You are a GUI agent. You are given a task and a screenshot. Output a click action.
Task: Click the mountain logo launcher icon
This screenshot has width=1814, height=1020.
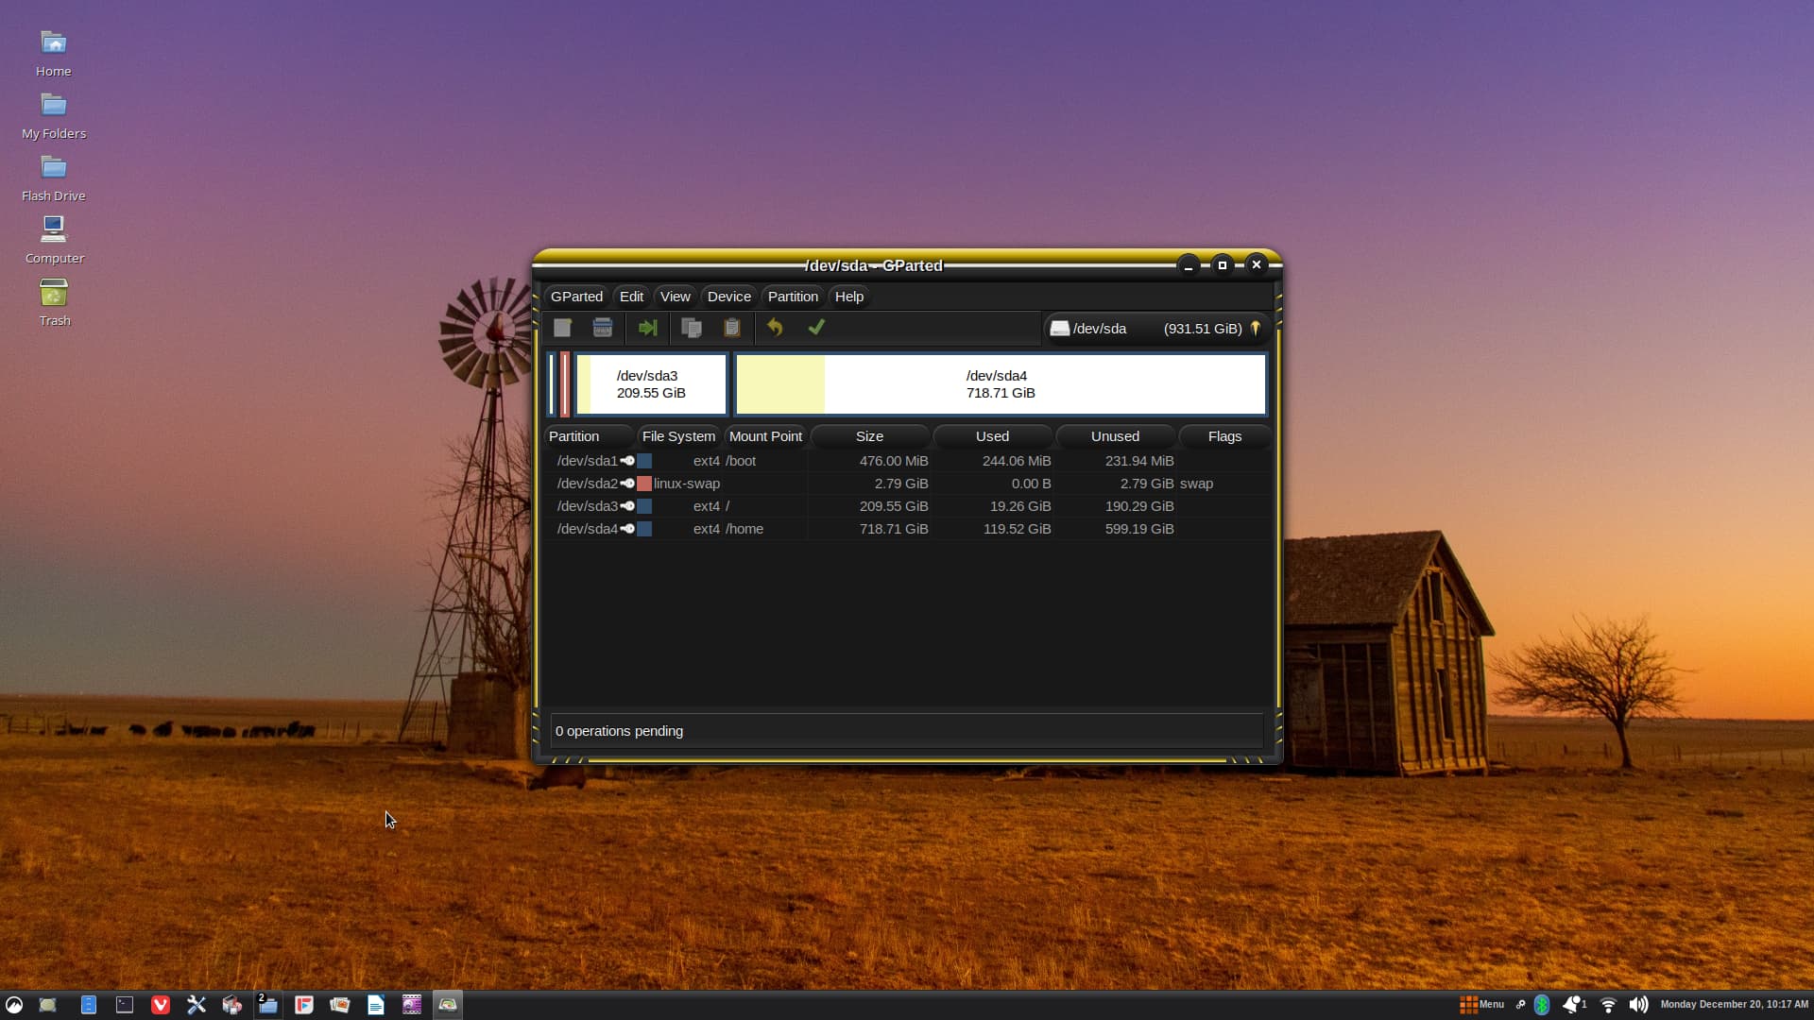[14, 1005]
